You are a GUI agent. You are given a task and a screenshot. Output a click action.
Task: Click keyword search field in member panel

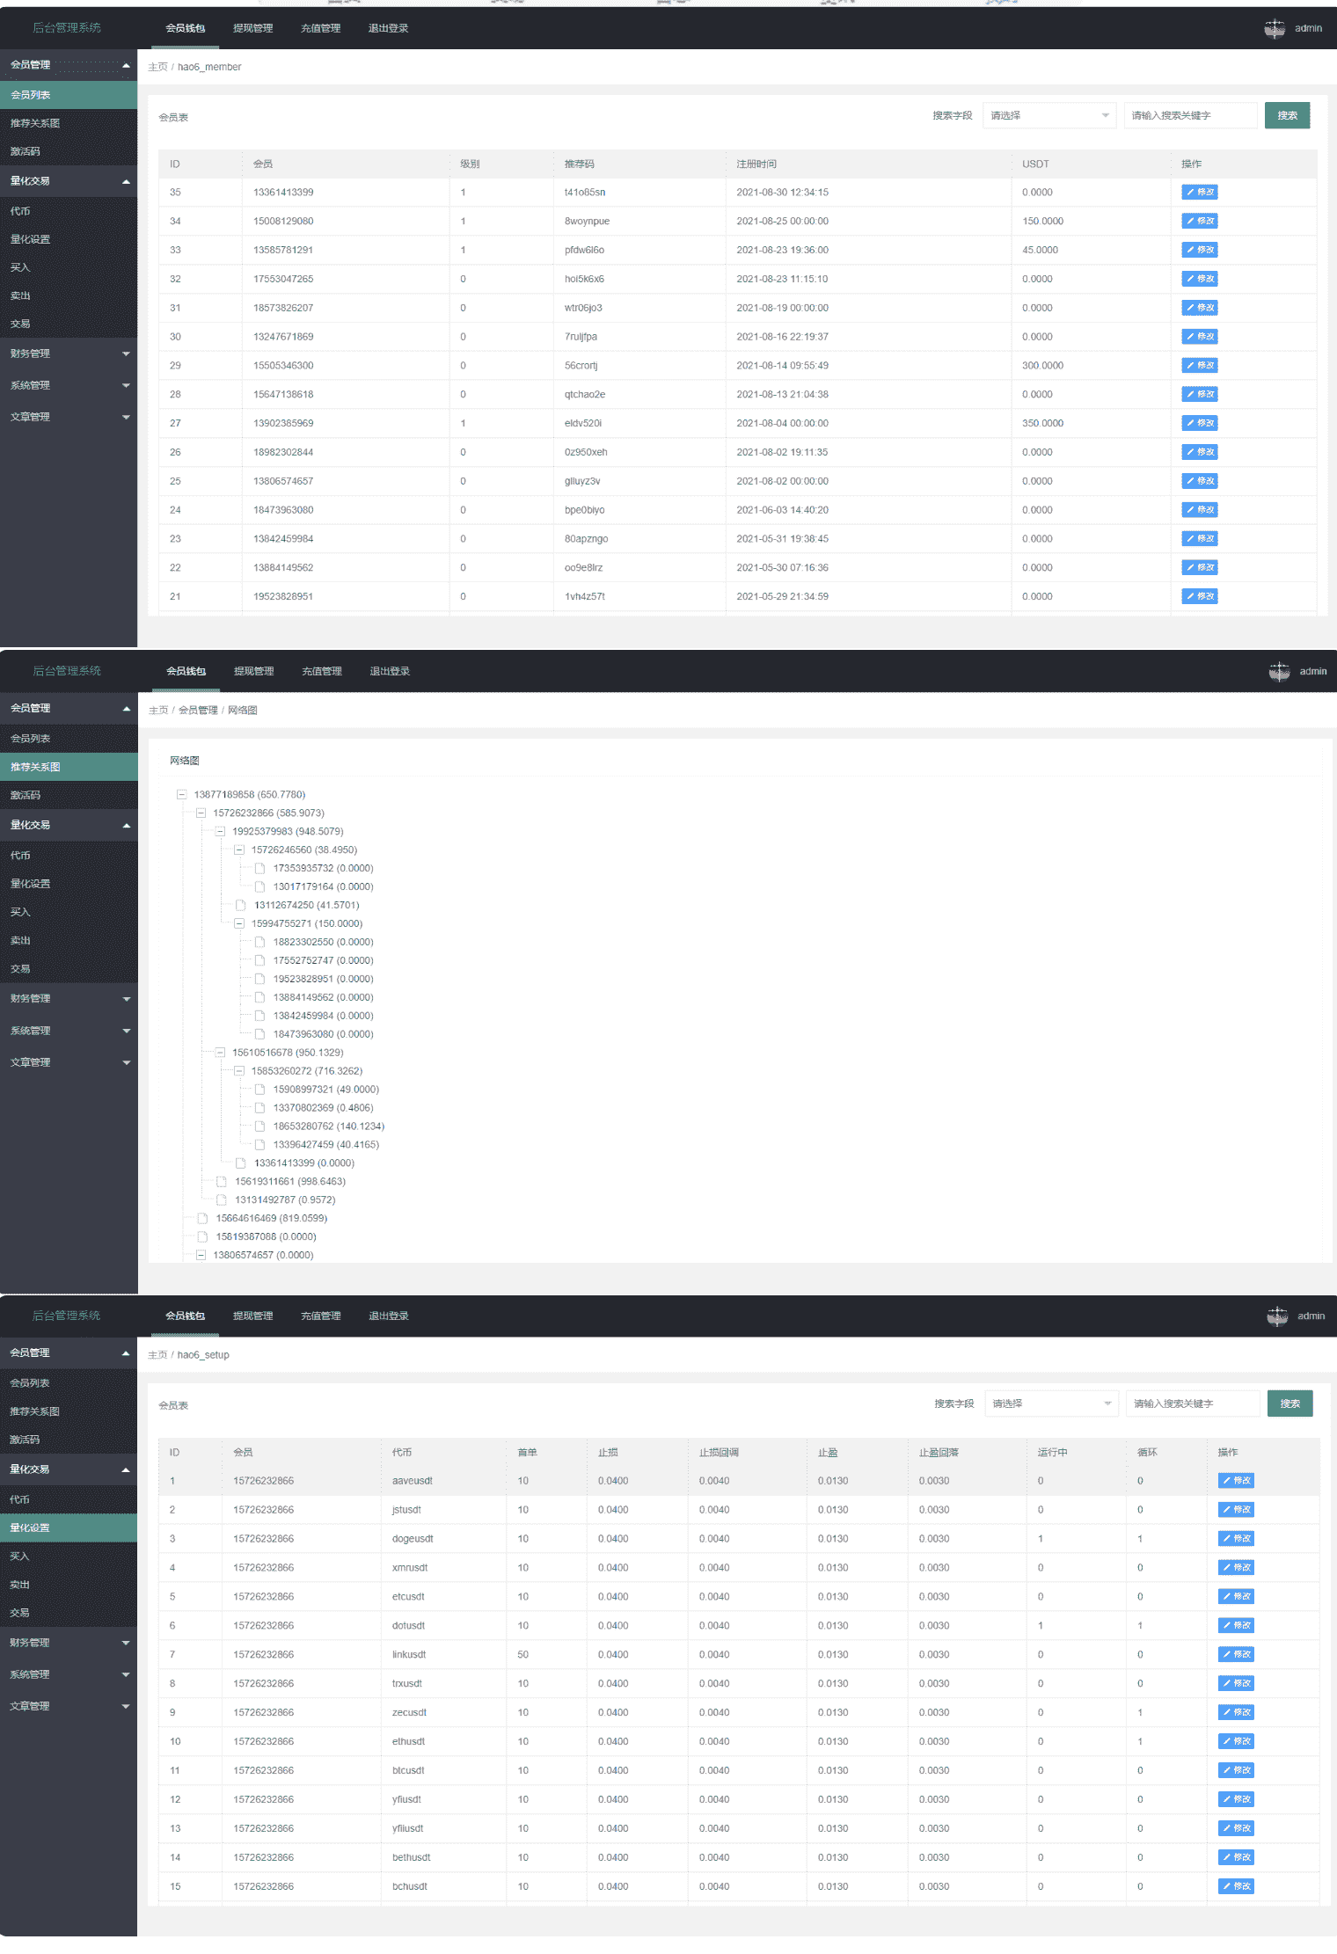(1190, 115)
